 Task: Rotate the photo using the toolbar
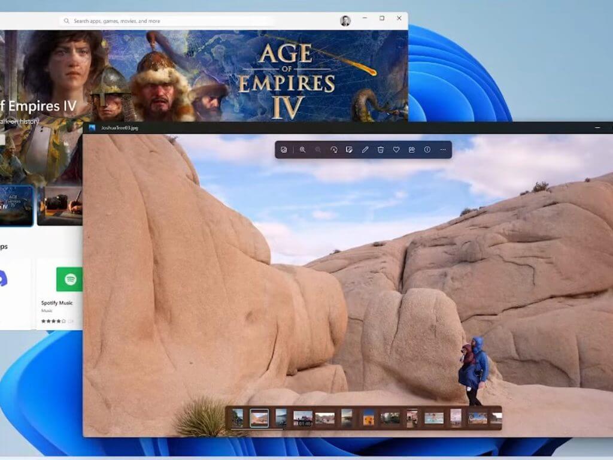click(333, 150)
